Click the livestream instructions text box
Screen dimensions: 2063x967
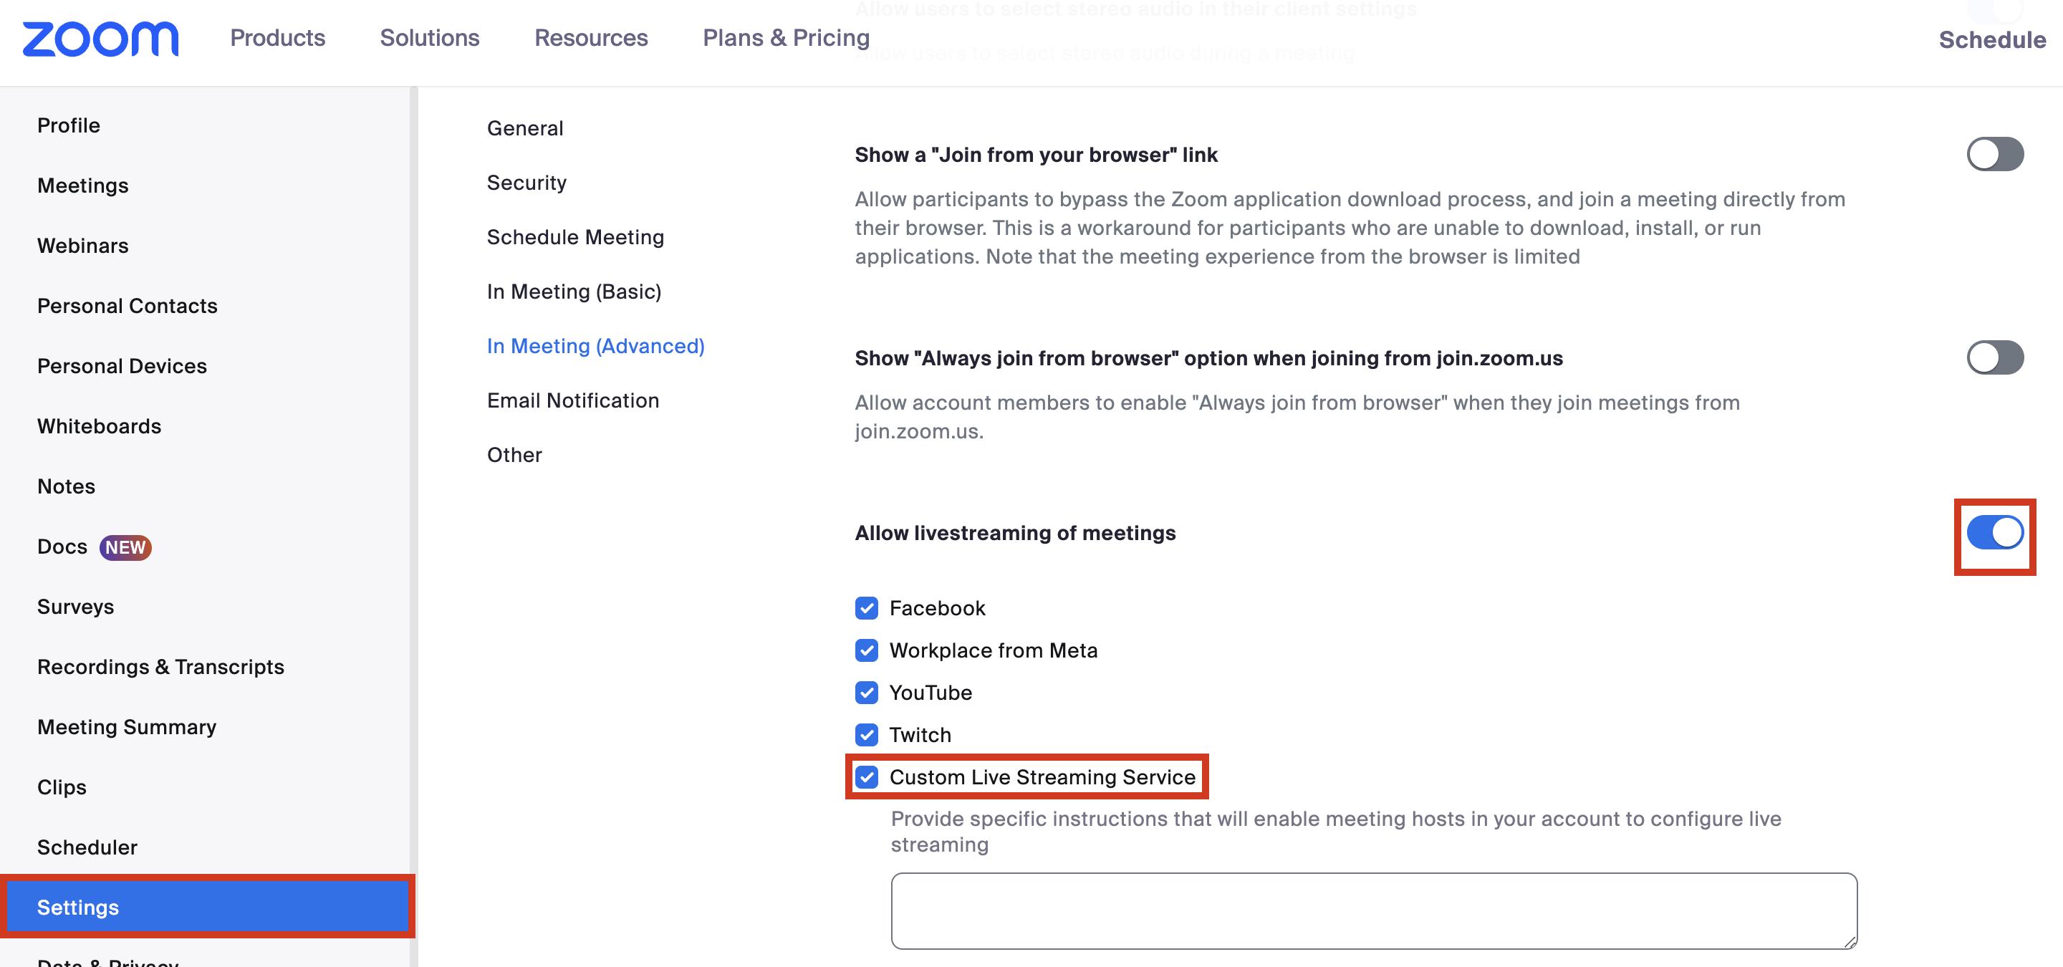(x=1373, y=911)
